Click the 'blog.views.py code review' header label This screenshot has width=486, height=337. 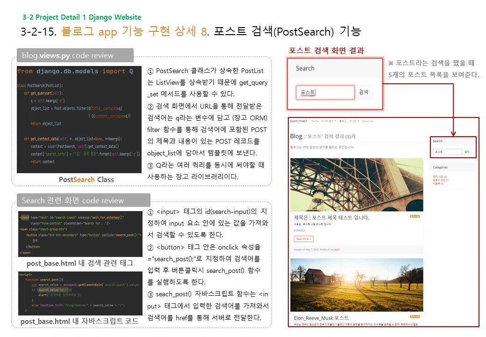[75, 55]
